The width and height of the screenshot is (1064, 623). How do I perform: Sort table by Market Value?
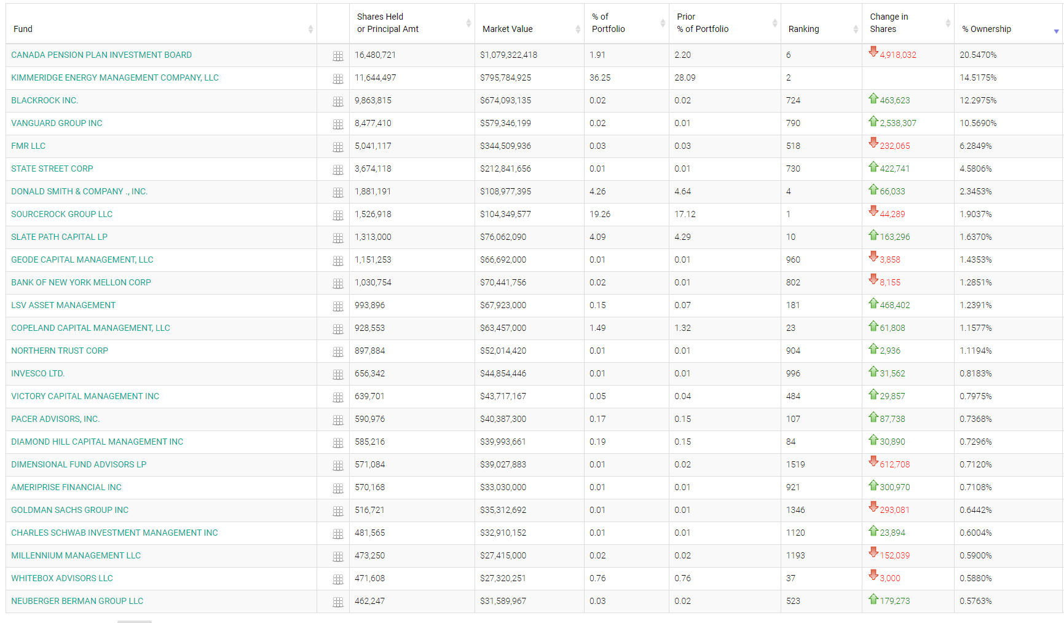(x=529, y=23)
